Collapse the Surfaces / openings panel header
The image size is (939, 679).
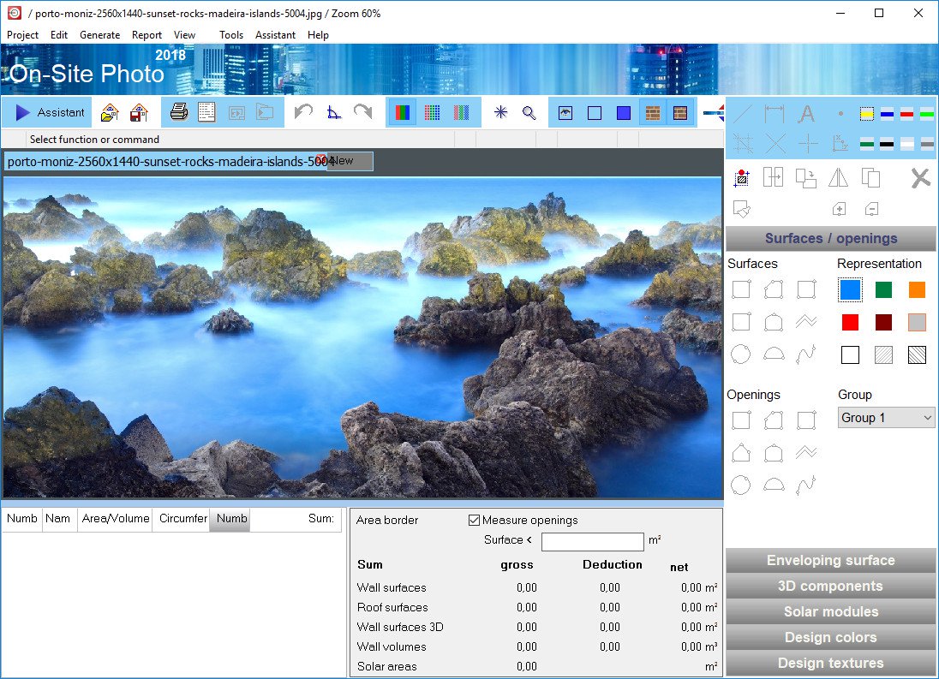click(x=830, y=238)
